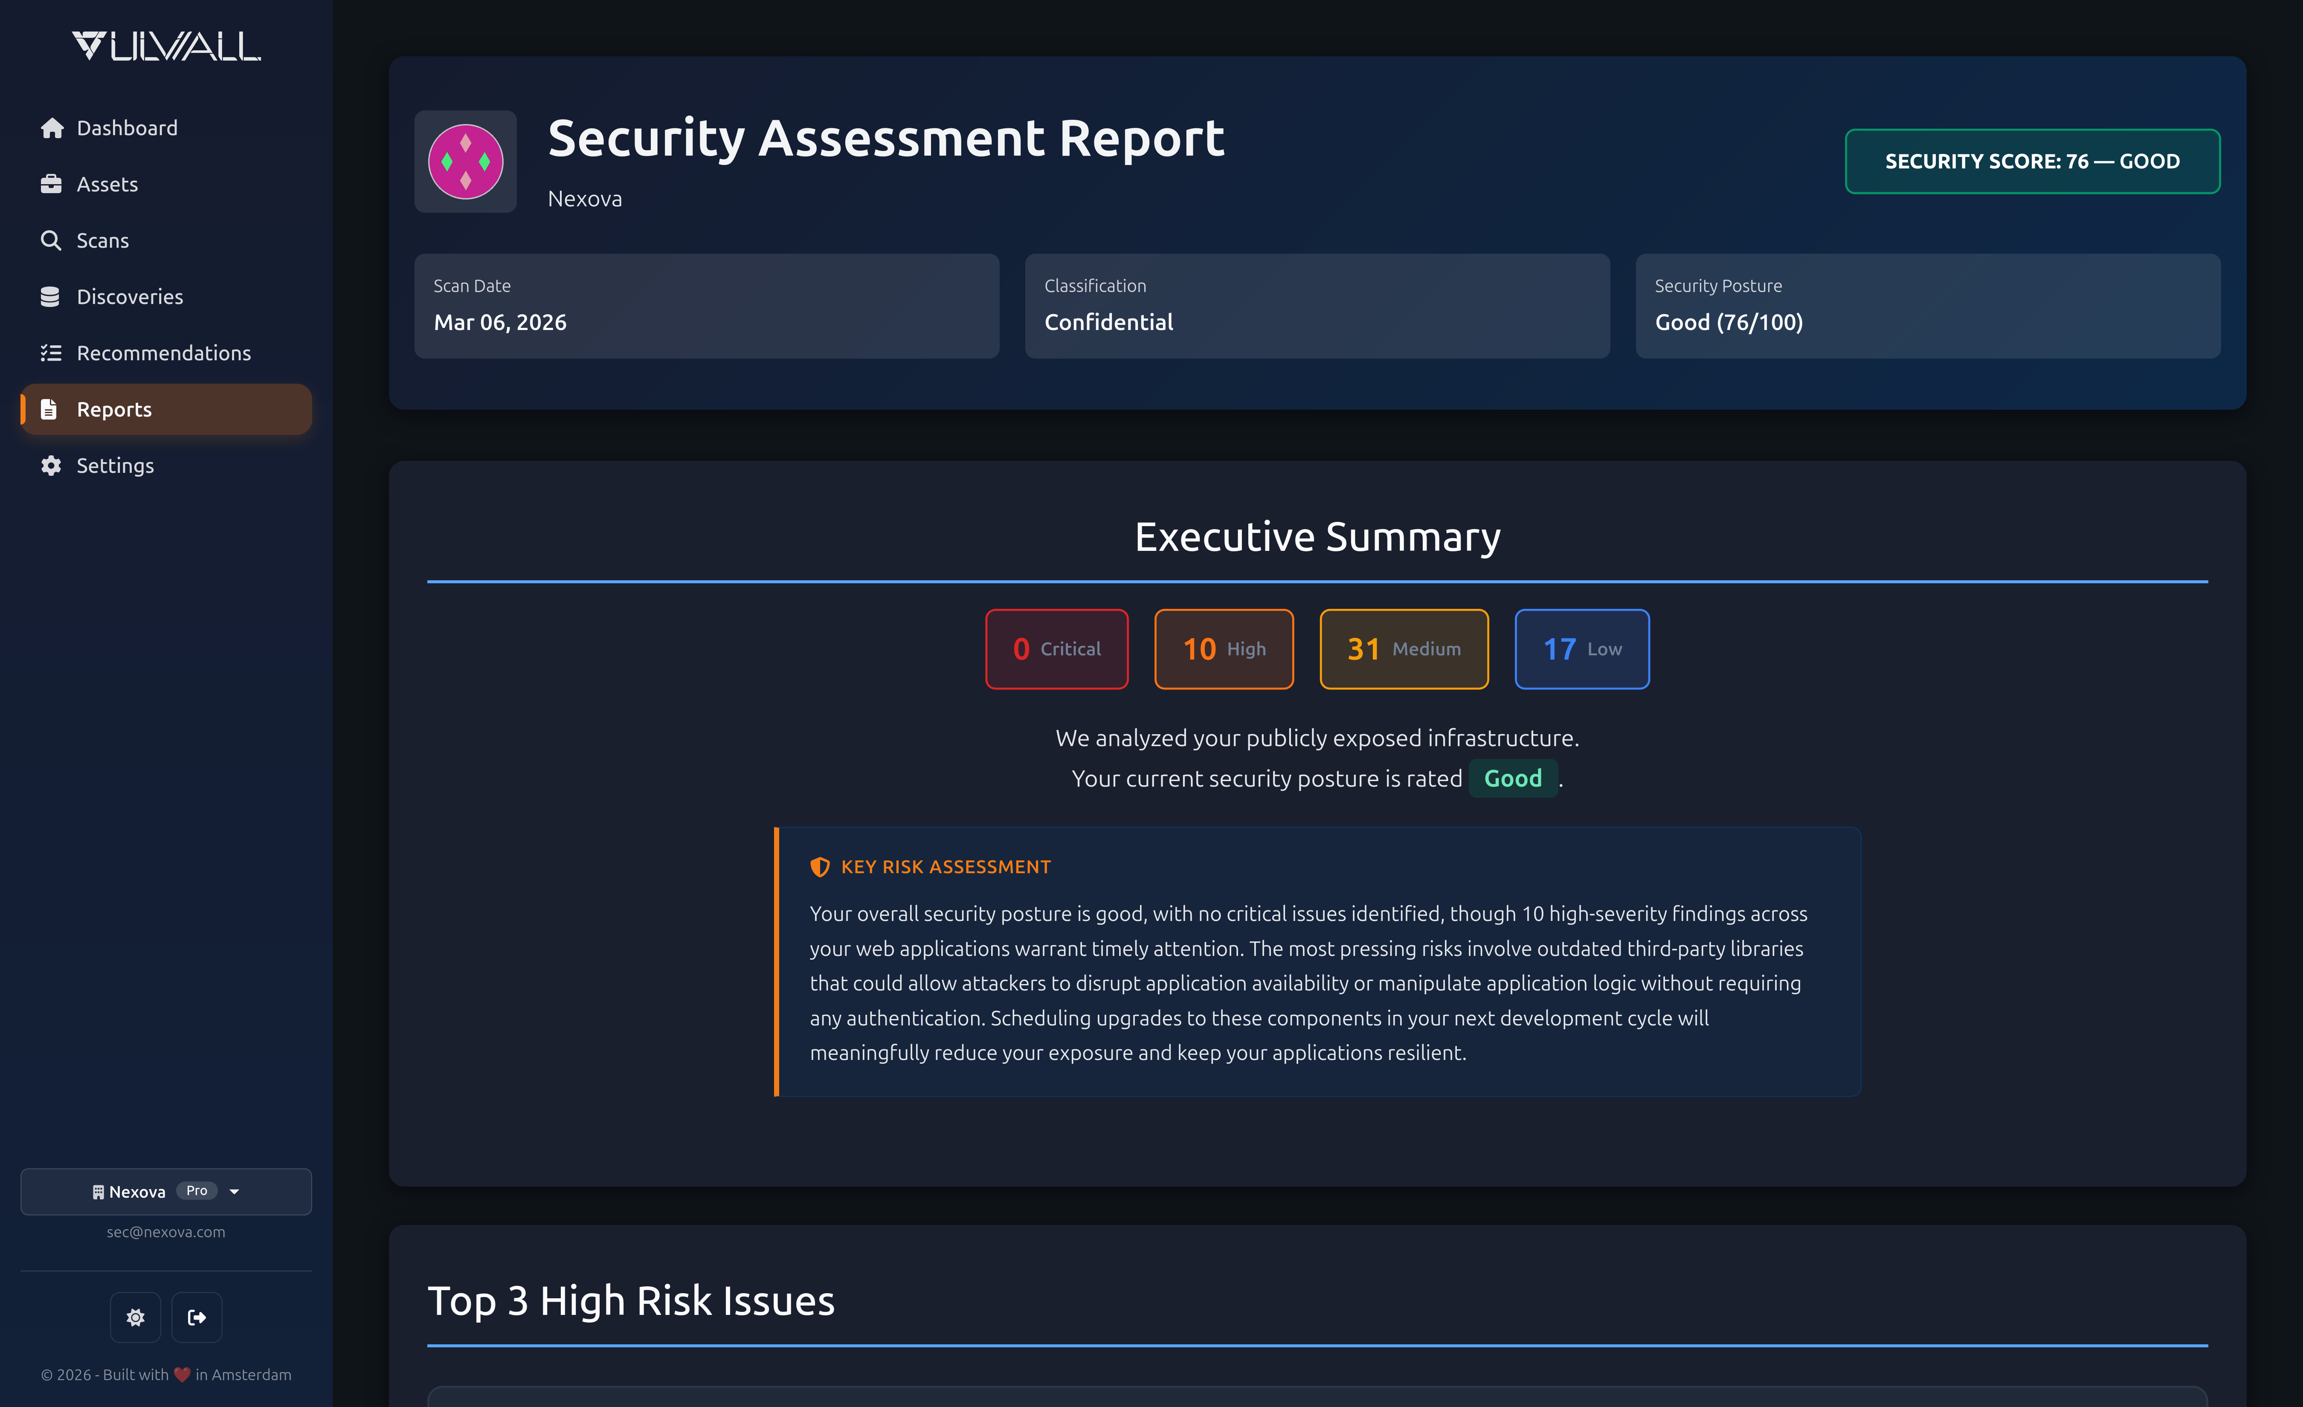
Task: Click the green Good rating badge
Action: tap(1512, 778)
